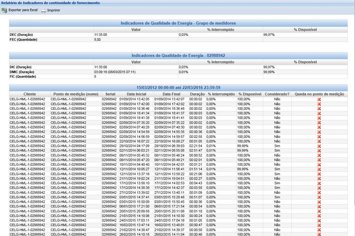Viewport: 355px width, 236px height.
Task: Click red X for row starting 01/09/2014 13:42:05
Action: (x=319, y=99)
